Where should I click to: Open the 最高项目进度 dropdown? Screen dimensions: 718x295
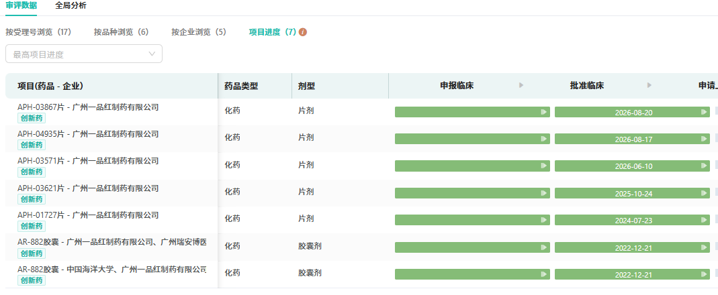tap(84, 54)
